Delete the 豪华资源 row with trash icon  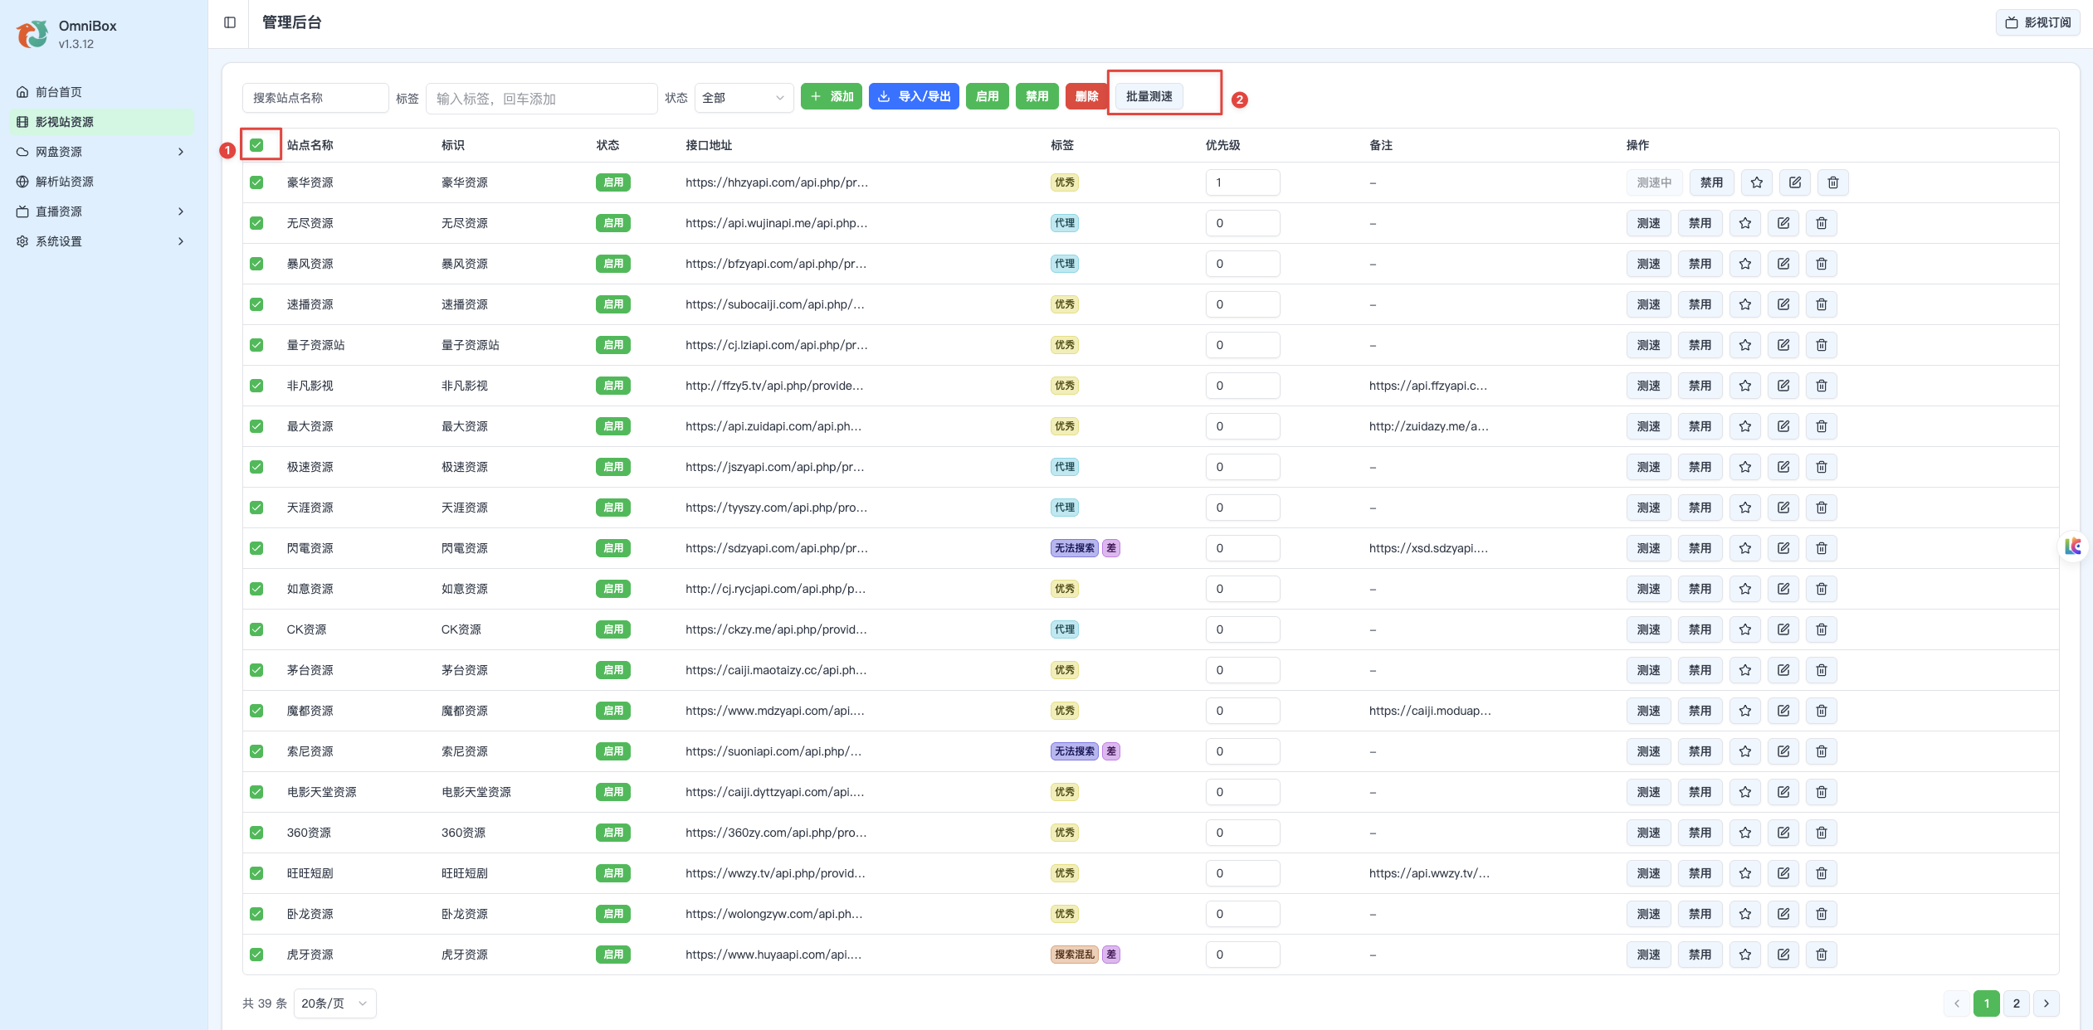pyautogui.click(x=1833, y=182)
